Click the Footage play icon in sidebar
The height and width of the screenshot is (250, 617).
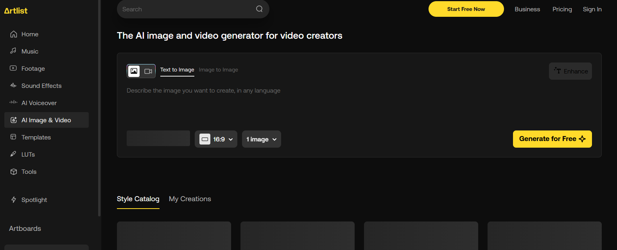coord(13,68)
